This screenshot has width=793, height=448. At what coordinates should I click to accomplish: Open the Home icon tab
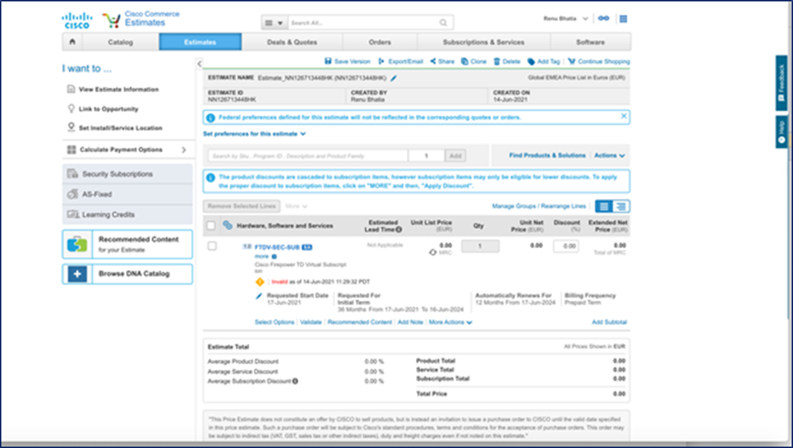tap(72, 42)
